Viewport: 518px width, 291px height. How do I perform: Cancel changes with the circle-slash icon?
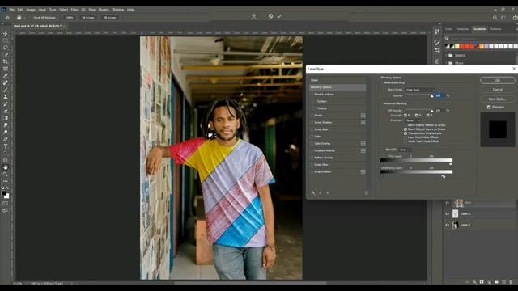[x=270, y=16]
